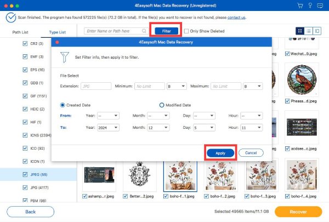Select GDB (1) in type list

click(37, 83)
